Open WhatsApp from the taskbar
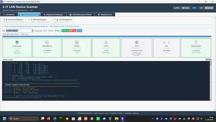The width and height of the screenshot is (216, 122). [98, 119]
